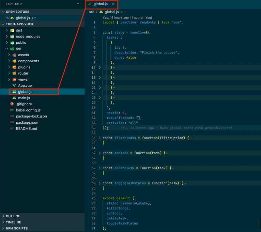Click the dist folder icon
The width and height of the screenshot is (261, 232).
tap(12, 30)
